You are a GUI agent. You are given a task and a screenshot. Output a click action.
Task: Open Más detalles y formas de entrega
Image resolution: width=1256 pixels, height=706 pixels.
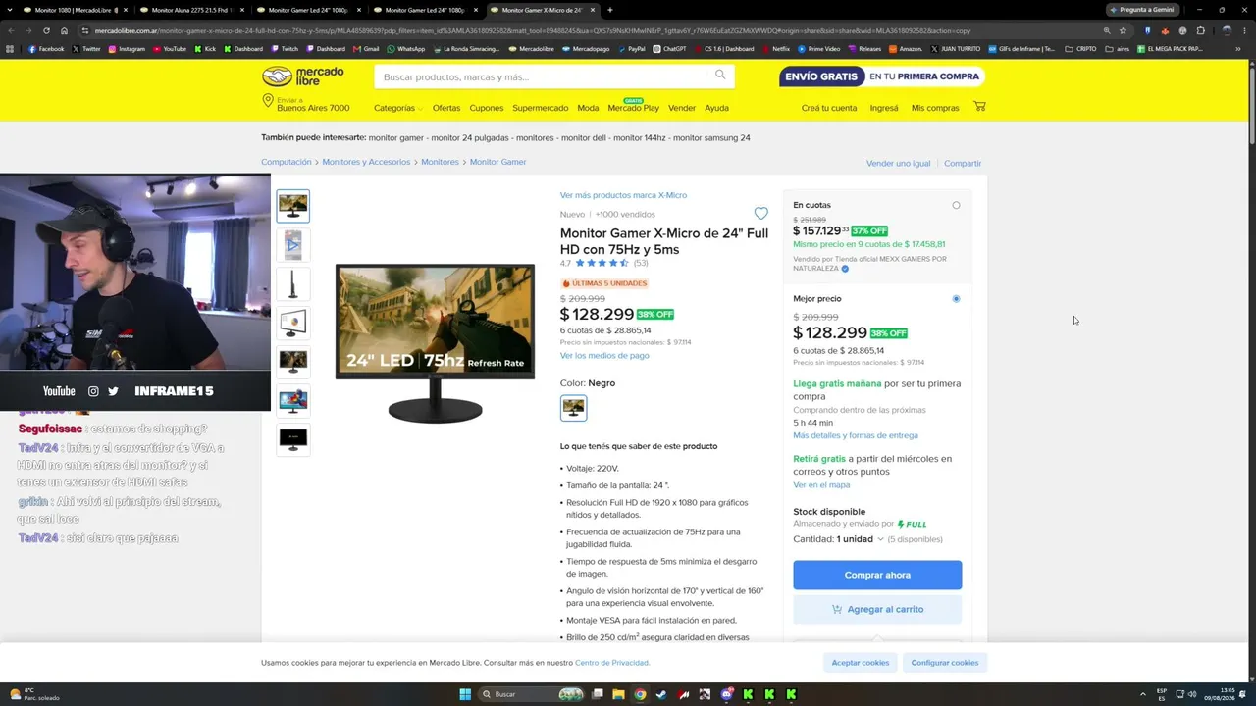856,435
